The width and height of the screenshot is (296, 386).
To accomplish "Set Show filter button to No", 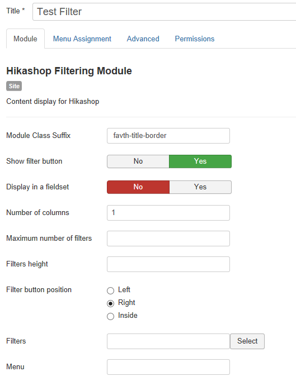I will [138, 161].
